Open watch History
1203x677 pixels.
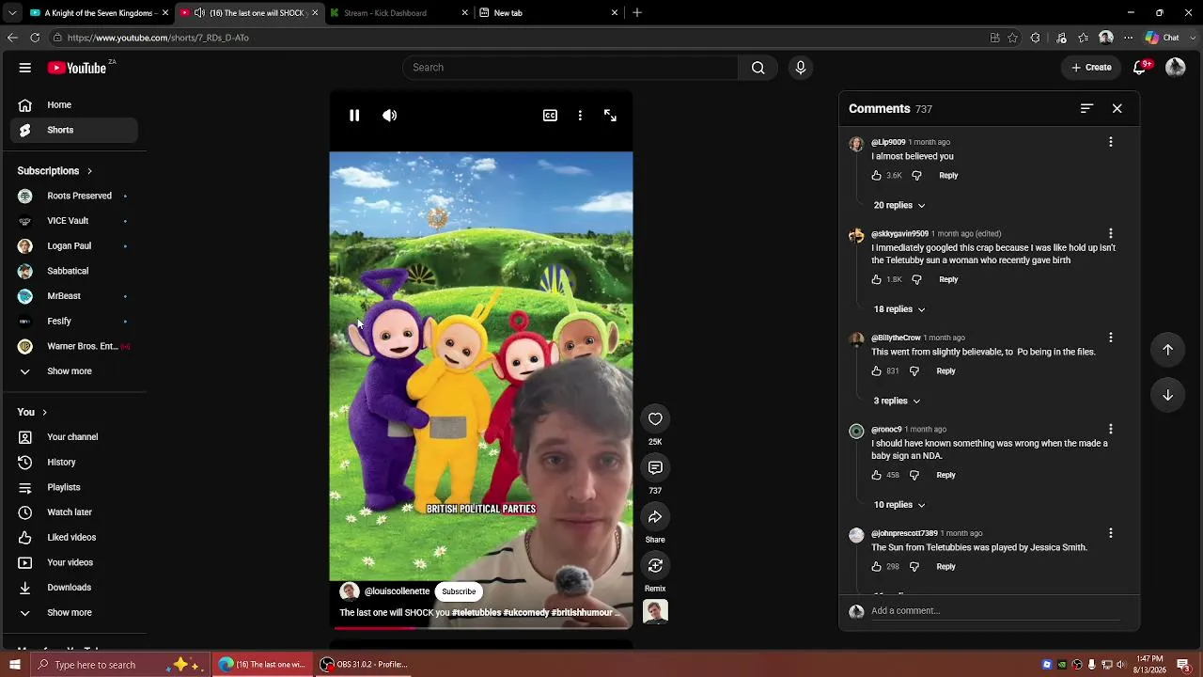[74, 463]
